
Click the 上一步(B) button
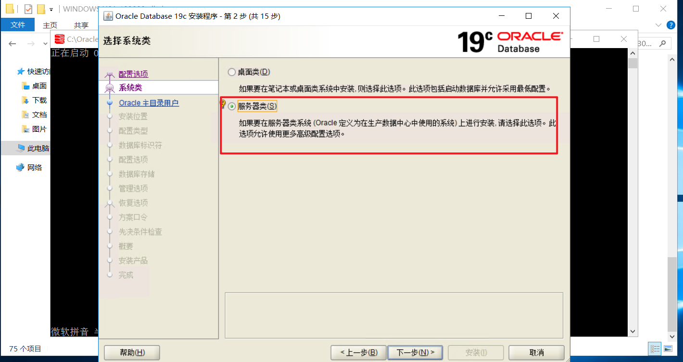358,352
